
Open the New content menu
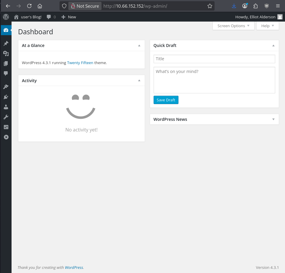(x=69, y=17)
